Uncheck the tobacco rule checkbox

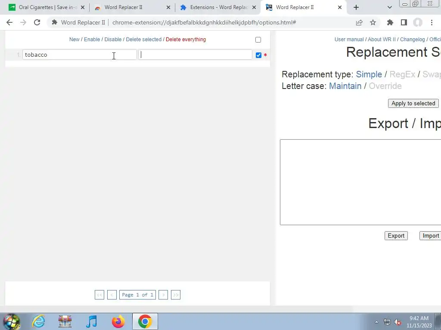point(258,55)
